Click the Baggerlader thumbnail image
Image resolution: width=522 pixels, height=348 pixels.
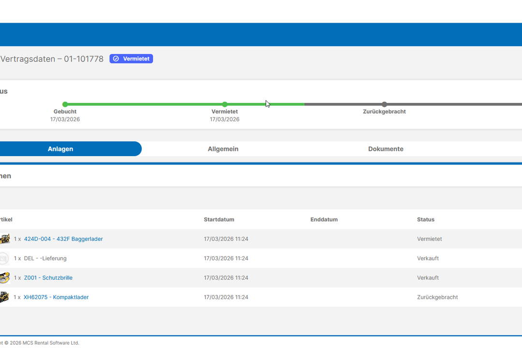(5, 239)
